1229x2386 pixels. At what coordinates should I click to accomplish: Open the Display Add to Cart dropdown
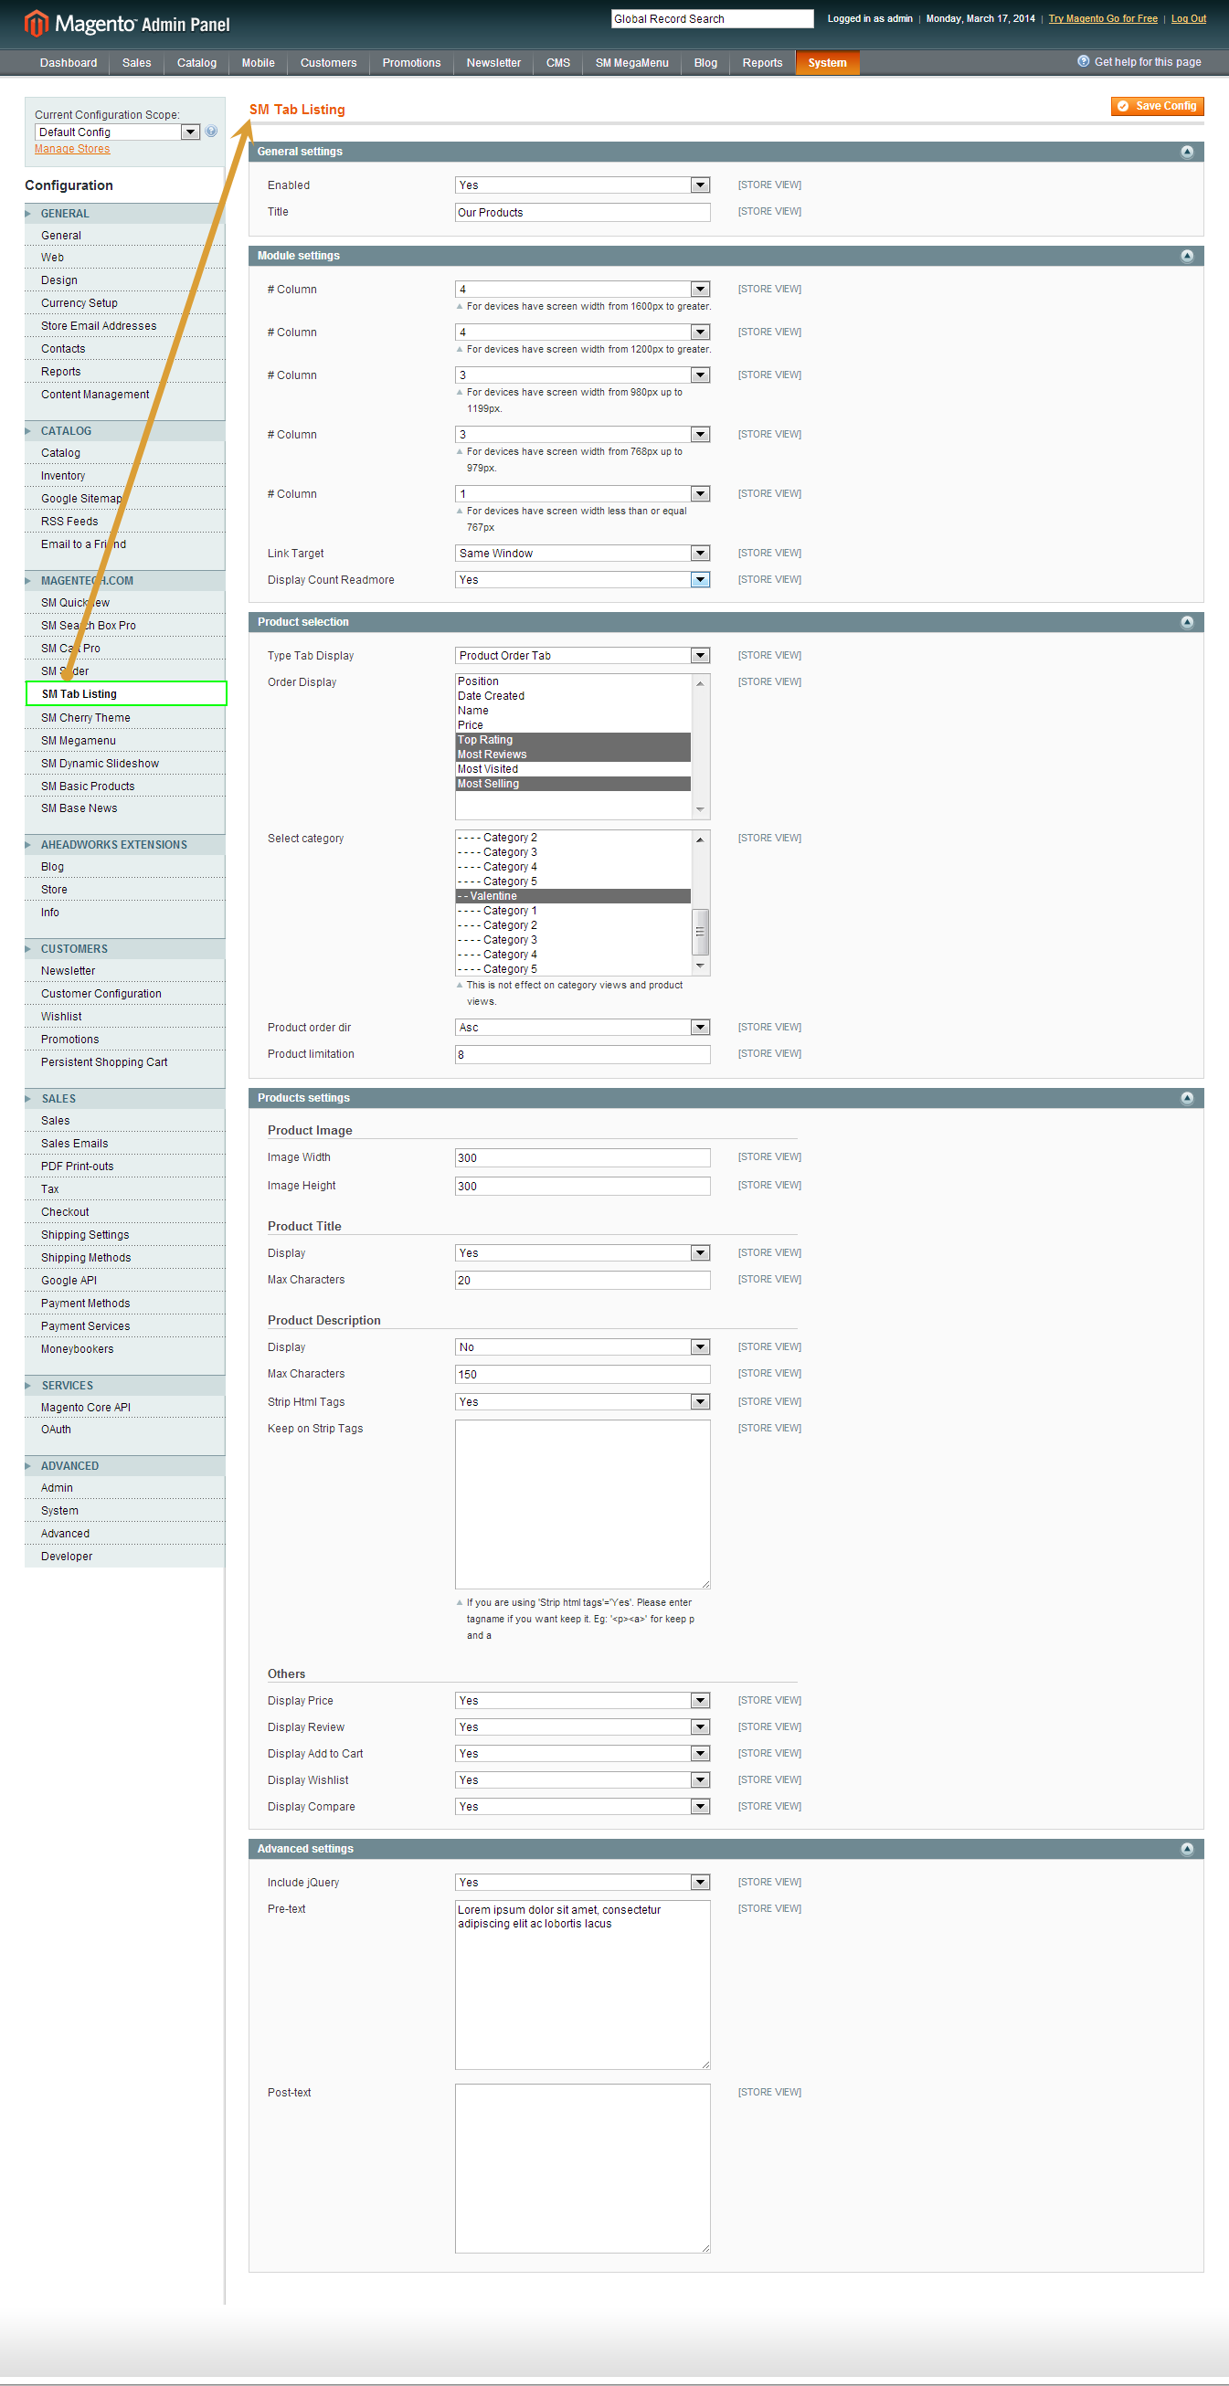582,1753
